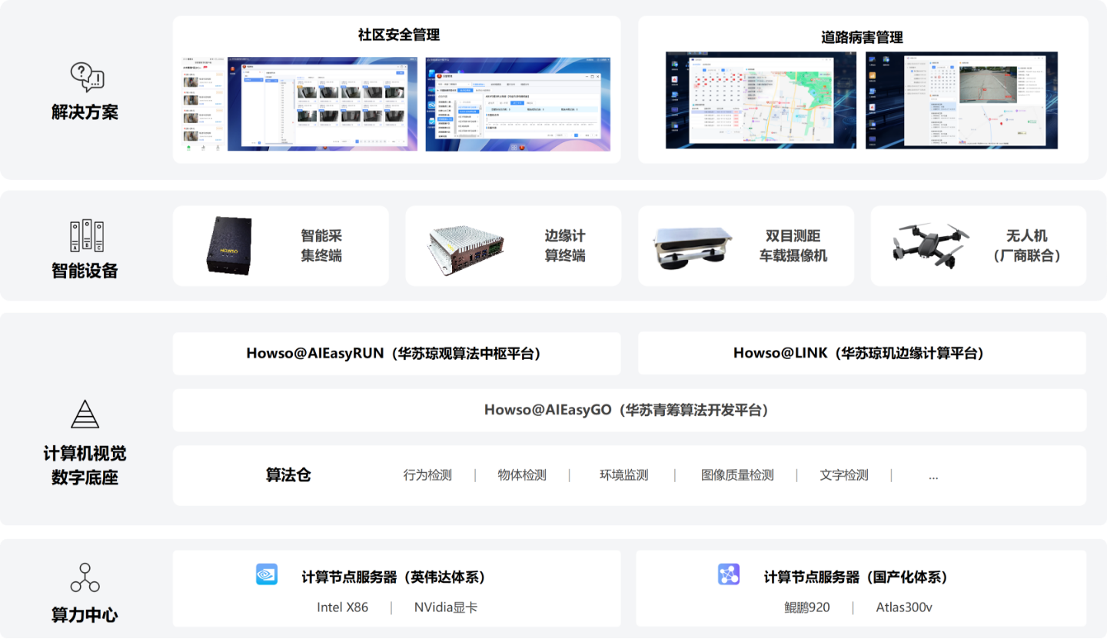Click the 无人机（厂商联合）label

(1026, 245)
